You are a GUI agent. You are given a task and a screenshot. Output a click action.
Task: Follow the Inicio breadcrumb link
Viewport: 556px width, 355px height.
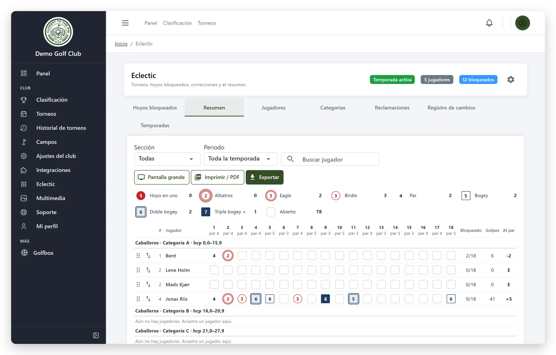121,44
